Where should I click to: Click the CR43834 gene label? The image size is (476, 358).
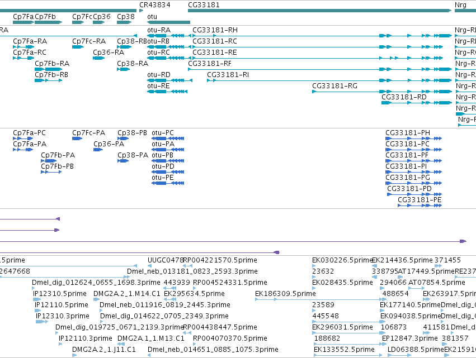155,5
